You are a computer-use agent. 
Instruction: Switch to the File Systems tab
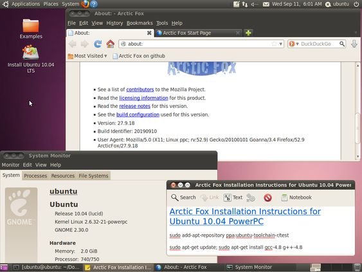(93, 176)
